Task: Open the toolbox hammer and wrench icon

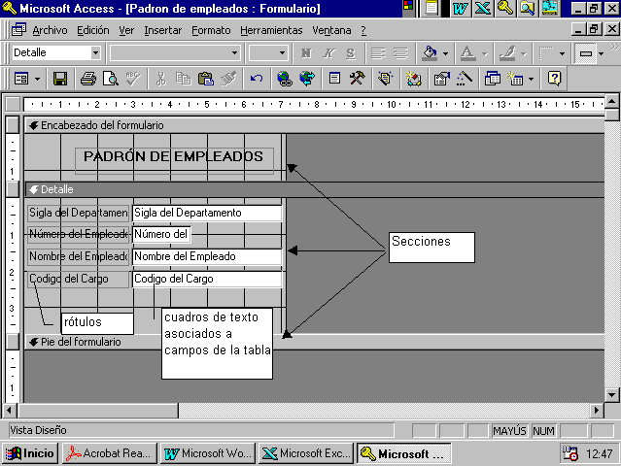Action: click(357, 79)
